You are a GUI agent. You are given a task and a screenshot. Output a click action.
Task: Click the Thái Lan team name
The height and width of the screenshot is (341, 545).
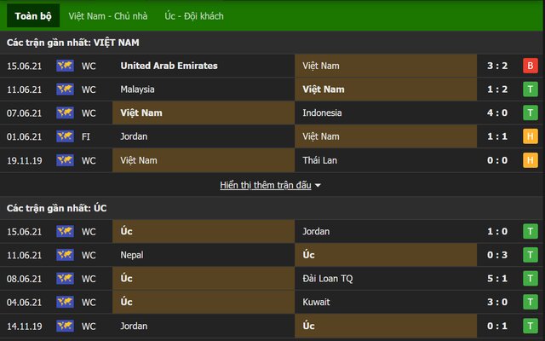coord(320,160)
